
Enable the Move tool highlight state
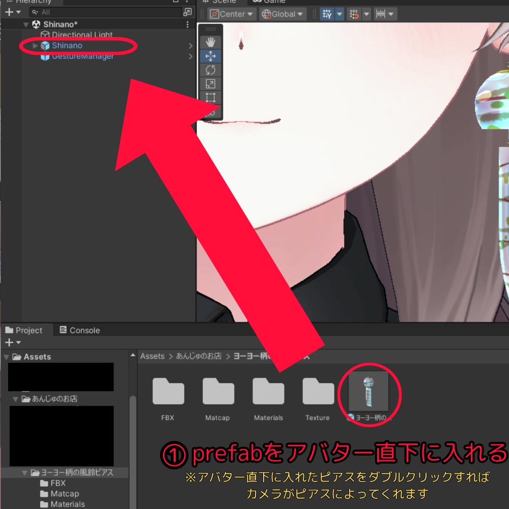[x=210, y=56]
